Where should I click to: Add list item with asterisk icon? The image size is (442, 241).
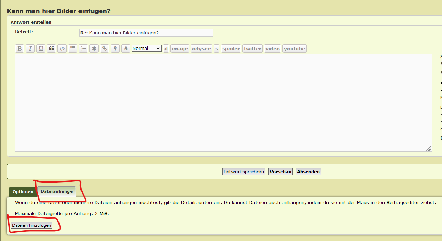pyautogui.click(x=94, y=49)
